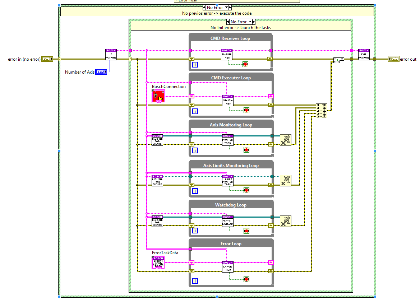This screenshot has width=420, height=302.
Task: Click the Number of Axis I32 terminal
Action: coord(101,72)
